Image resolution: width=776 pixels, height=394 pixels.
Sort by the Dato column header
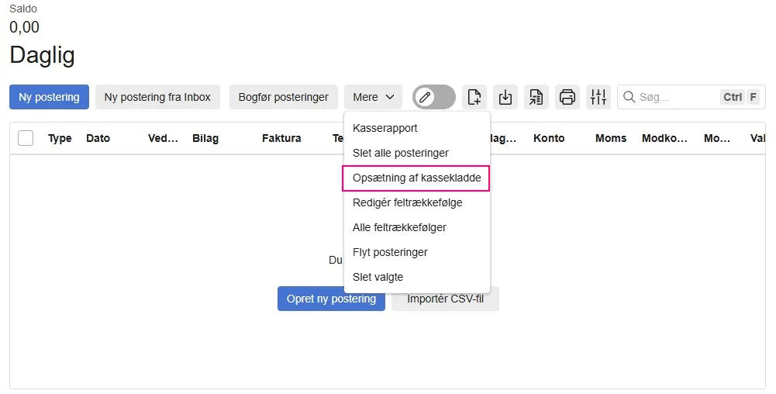coord(98,138)
